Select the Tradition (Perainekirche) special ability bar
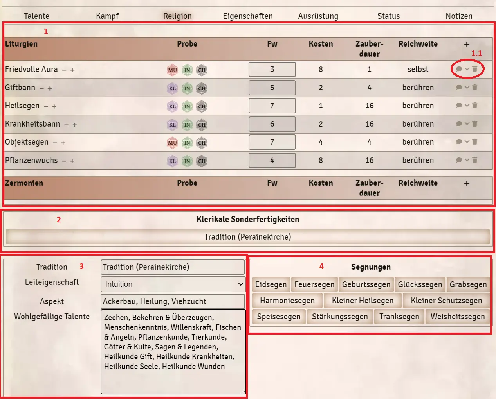 (x=248, y=237)
